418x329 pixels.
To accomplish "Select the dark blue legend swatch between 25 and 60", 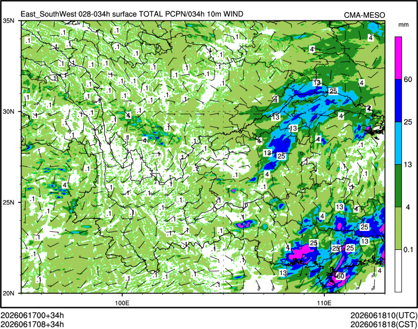I will tap(398, 101).
